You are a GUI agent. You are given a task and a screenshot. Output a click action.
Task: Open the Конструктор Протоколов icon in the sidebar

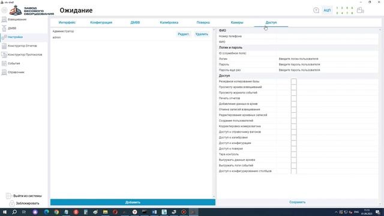point(4,55)
